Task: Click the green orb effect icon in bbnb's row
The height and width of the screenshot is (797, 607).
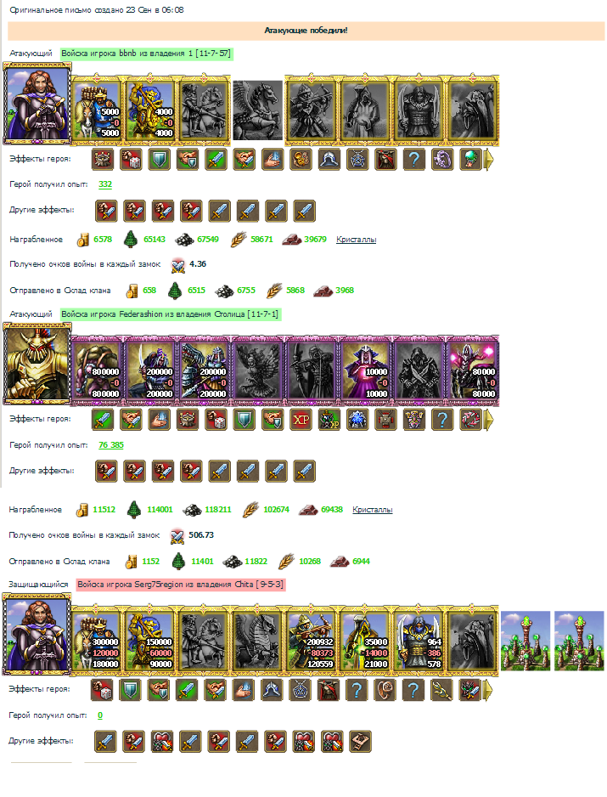Action: (x=471, y=160)
